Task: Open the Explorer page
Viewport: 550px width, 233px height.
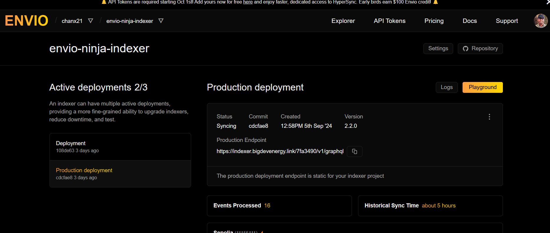Action: [x=343, y=21]
